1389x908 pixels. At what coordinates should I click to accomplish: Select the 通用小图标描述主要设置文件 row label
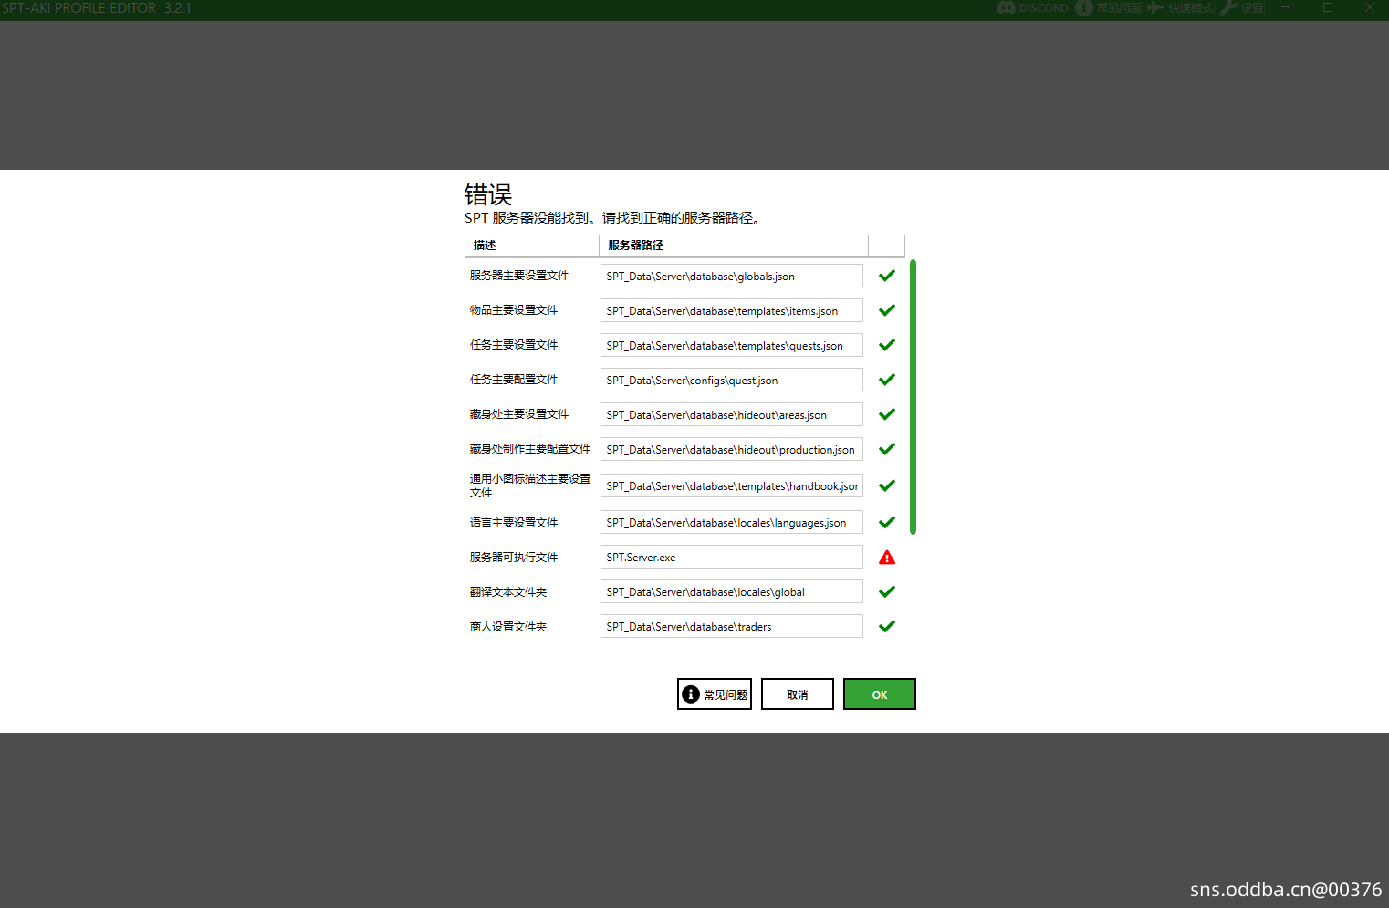click(x=530, y=485)
